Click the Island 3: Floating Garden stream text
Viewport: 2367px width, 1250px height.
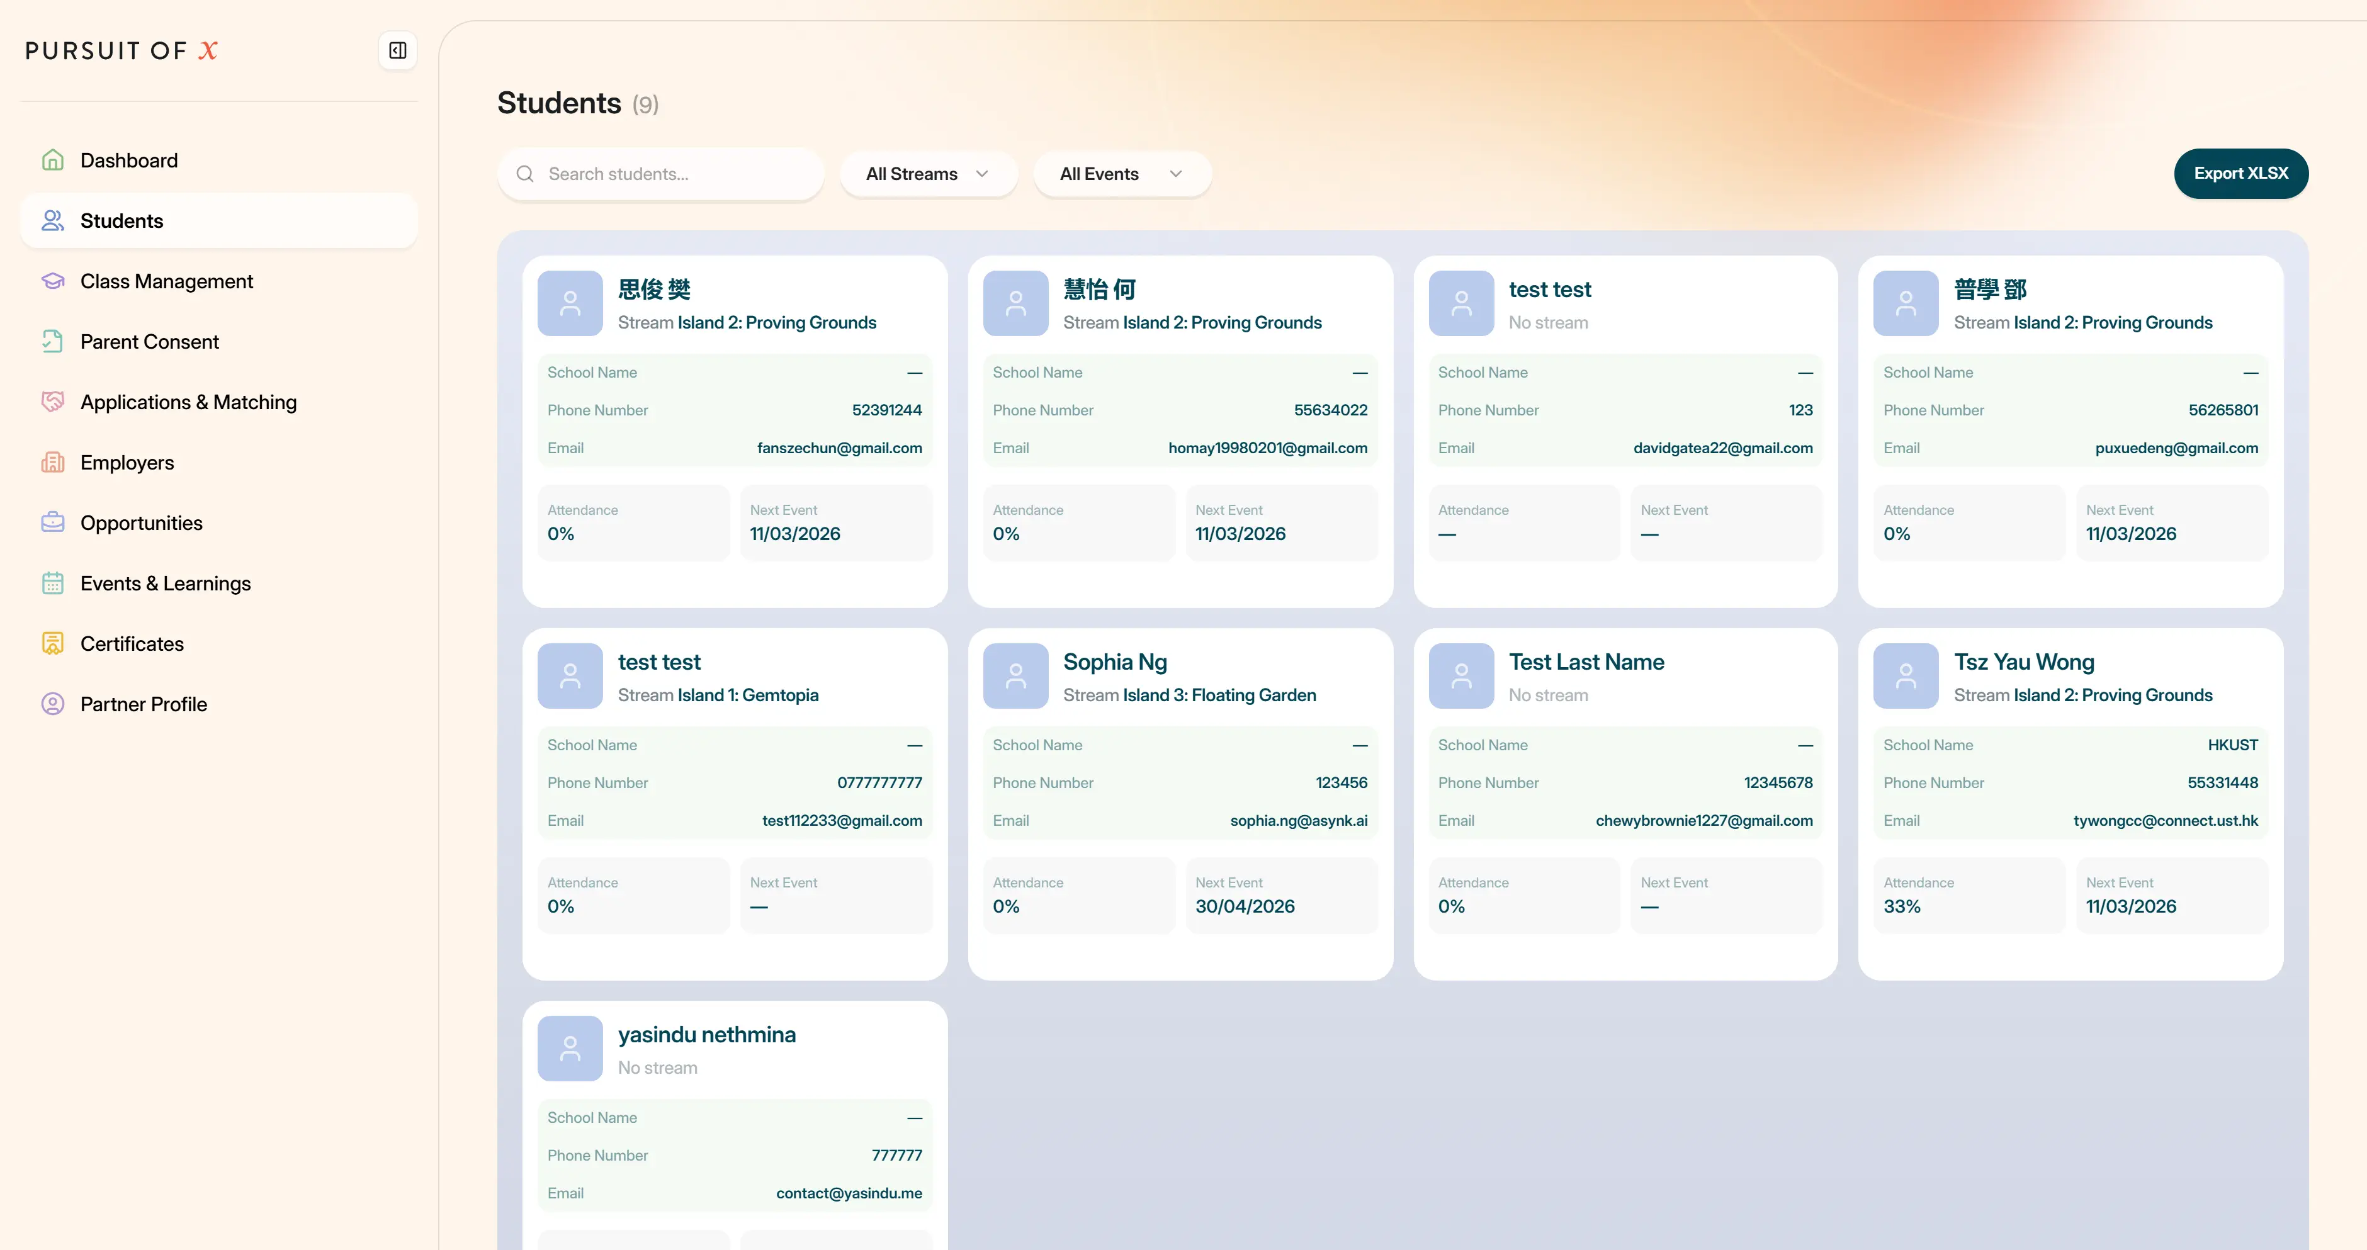[1218, 695]
